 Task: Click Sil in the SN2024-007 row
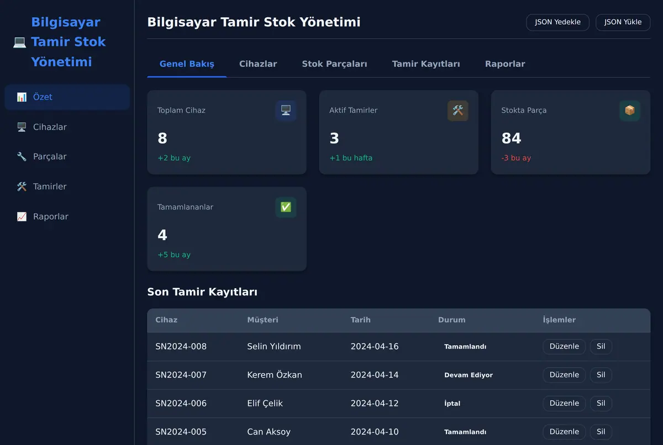click(601, 375)
